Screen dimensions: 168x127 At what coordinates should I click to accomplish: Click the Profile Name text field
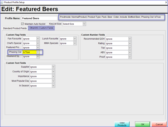[x=39, y=18]
